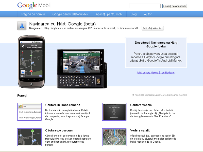Click the 'Căutare vocală' heading

[x=141, y=105]
